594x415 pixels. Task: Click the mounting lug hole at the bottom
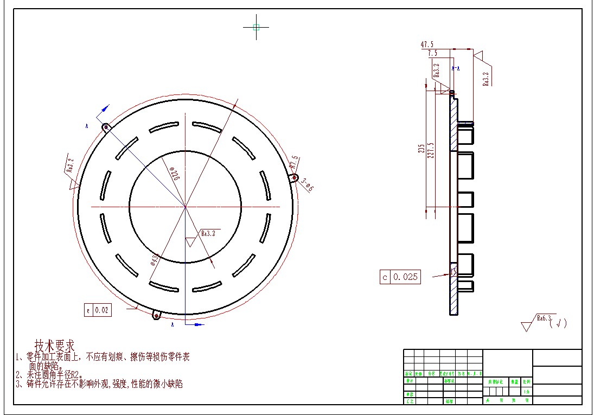click(156, 315)
